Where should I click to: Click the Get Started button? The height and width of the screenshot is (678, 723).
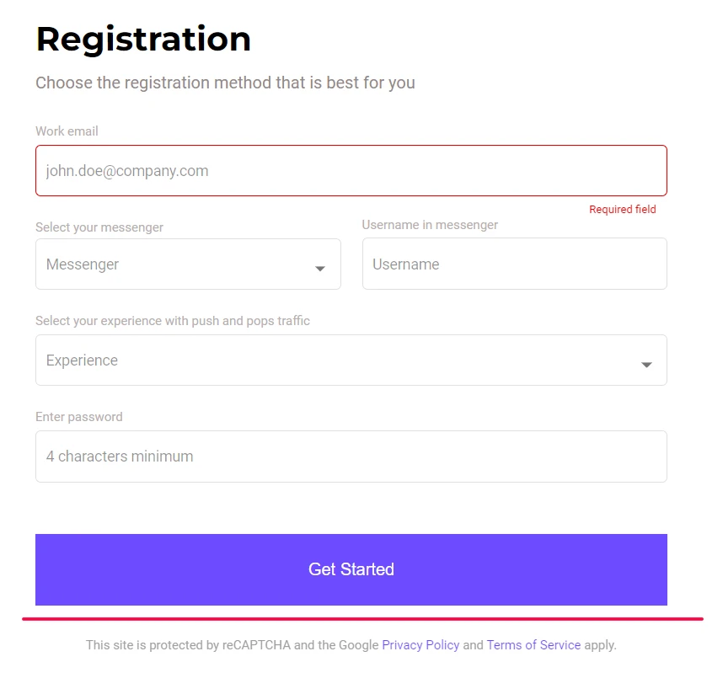351,569
